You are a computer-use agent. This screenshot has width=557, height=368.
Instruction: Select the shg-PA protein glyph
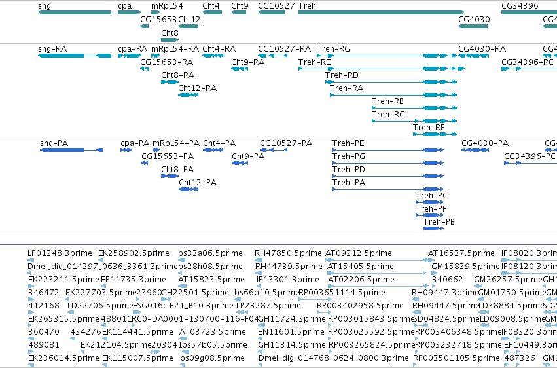[x=72, y=150]
